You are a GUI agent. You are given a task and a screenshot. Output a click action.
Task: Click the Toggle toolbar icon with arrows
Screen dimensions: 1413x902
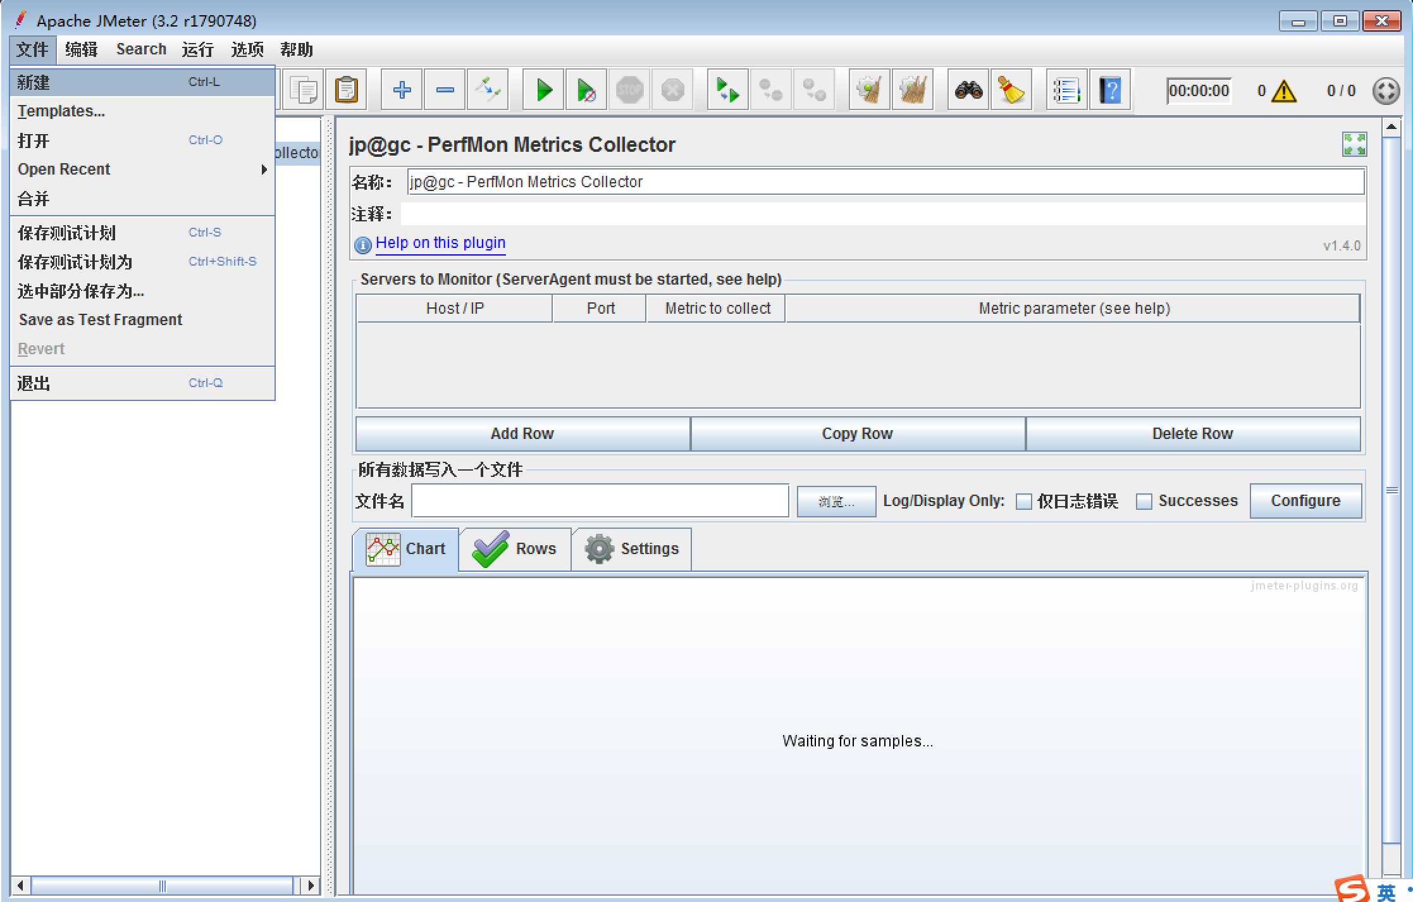coord(488,90)
